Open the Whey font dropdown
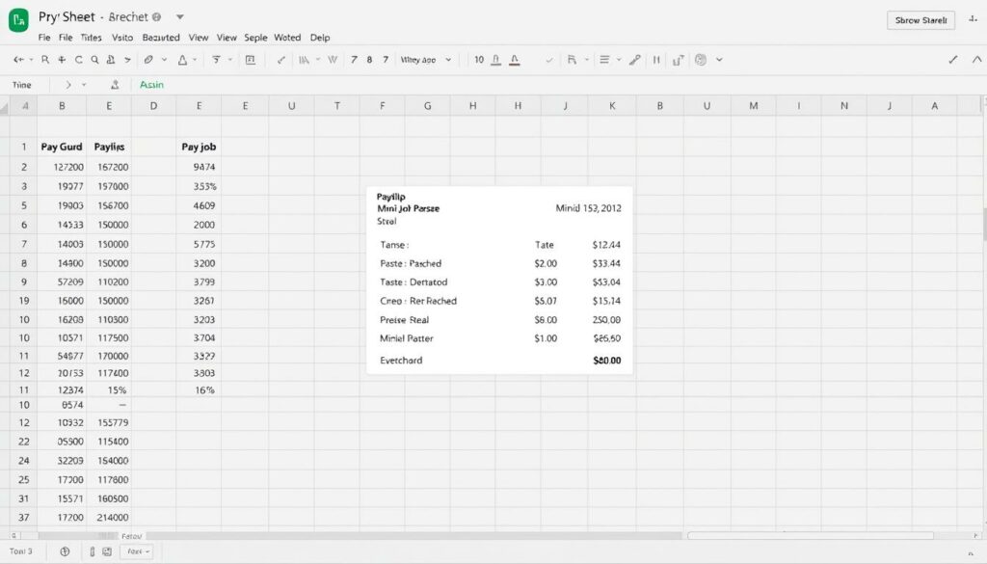Image resolution: width=987 pixels, height=564 pixels. 426,60
